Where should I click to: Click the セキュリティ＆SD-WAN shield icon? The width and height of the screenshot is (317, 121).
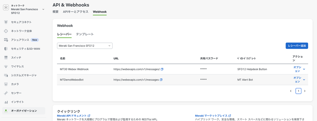[6, 49]
